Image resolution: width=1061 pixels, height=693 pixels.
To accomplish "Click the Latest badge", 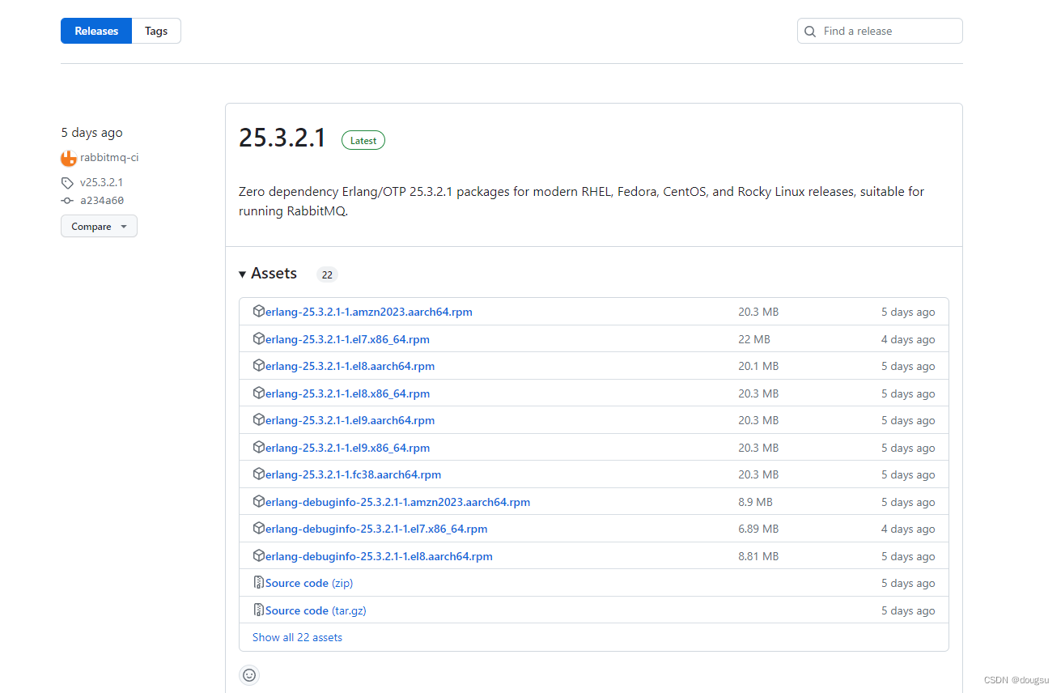I will (363, 140).
